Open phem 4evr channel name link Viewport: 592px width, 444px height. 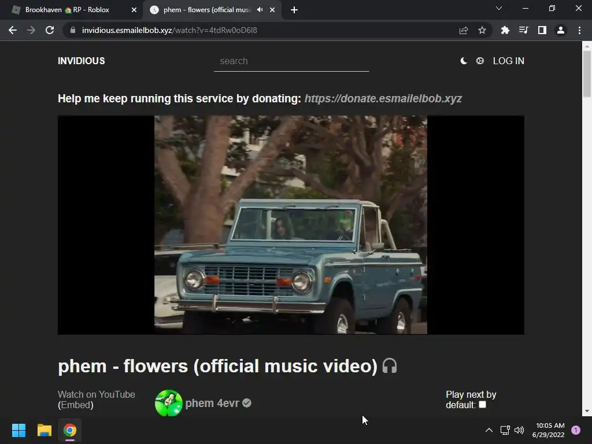(212, 403)
